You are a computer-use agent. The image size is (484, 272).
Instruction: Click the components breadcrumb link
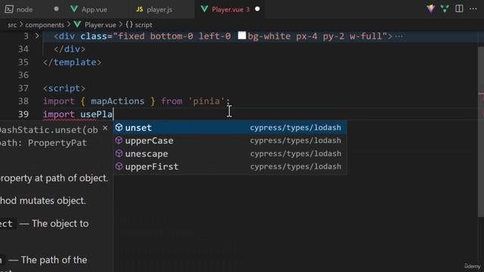coord(45,25)
